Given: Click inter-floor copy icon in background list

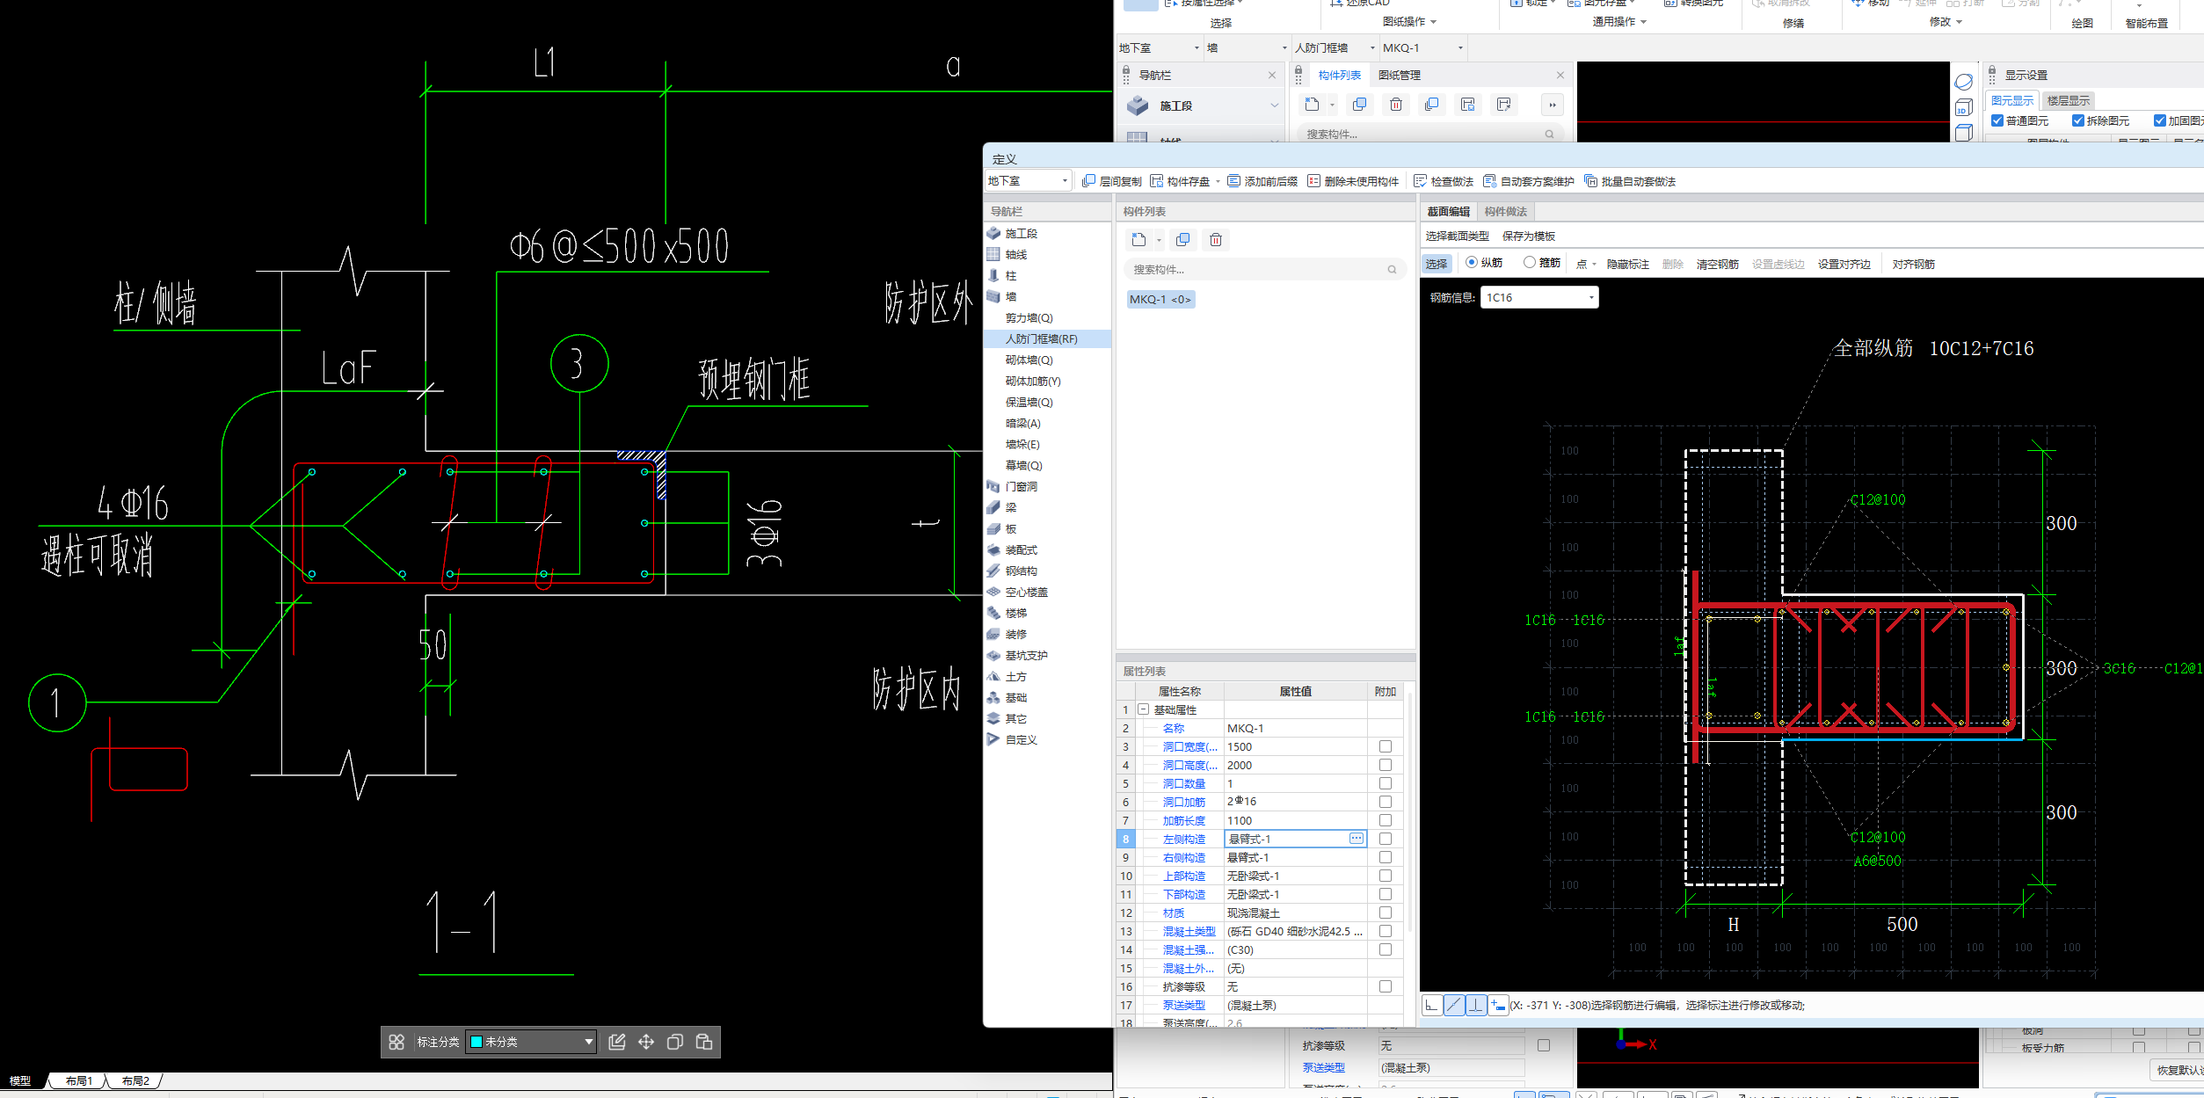Looking at the screenshot, I should point(1431,105).
